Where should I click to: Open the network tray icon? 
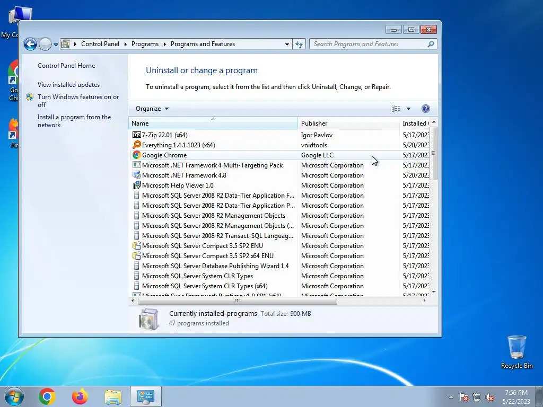coord(477,397)
